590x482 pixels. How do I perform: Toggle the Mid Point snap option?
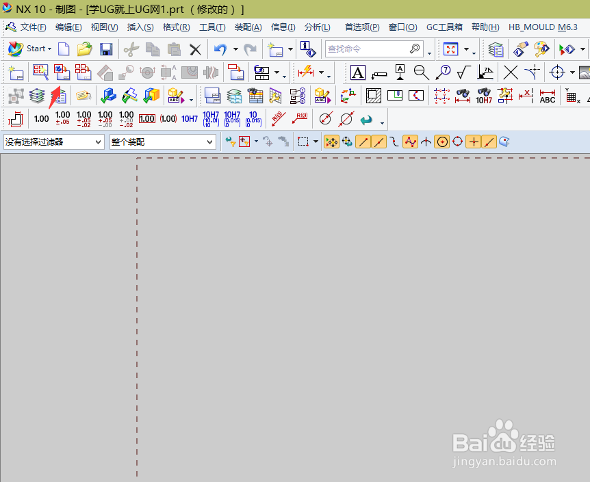coord(379,142)
